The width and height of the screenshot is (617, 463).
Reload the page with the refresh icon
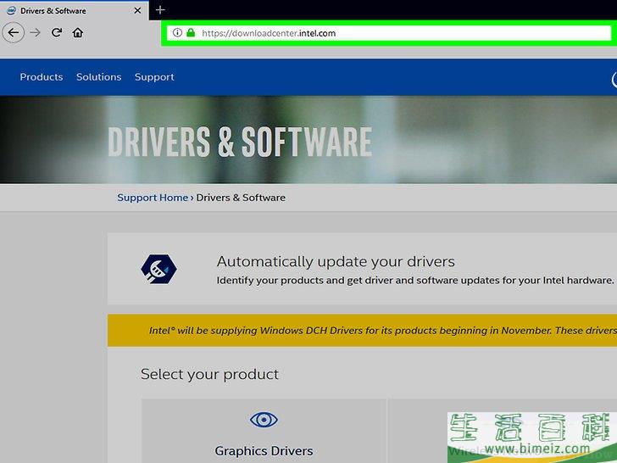click(x=57, y=32)
